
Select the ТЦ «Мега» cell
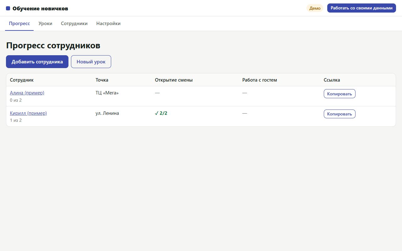point(107,93)
